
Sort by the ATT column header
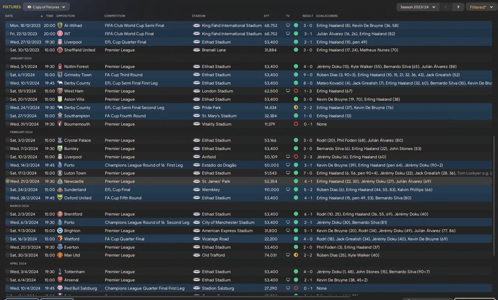[x=267, y=16]
